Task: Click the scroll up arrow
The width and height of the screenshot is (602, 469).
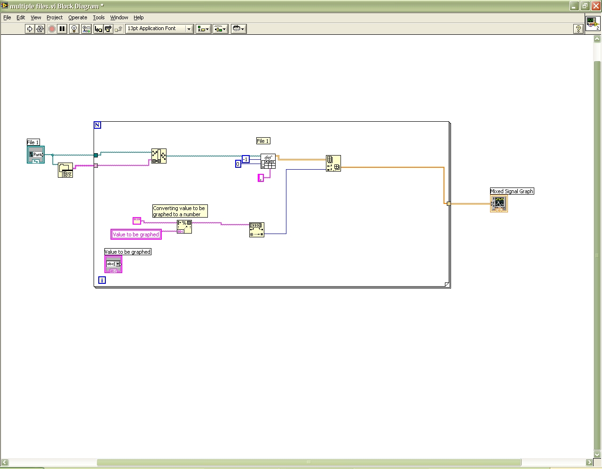Action: pyautogui.click(x=597, y=39)
